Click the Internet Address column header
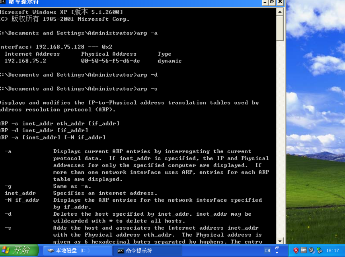Viewport: 345px width, 257px height. pos(32,54)
